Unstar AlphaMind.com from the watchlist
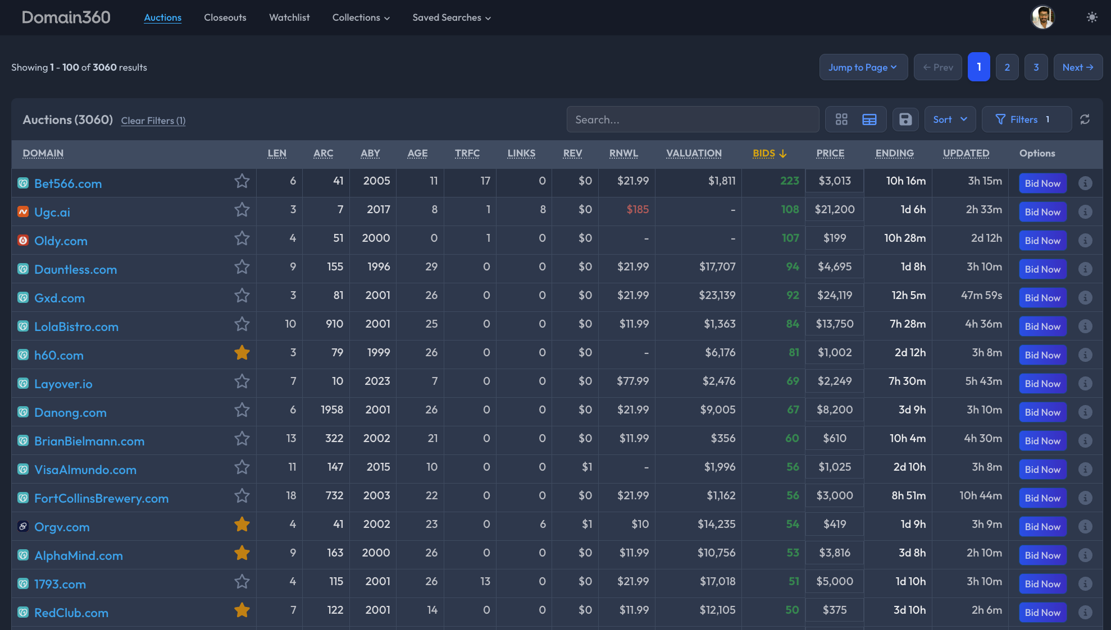1111x630 pixels. (x=242, y=553)
